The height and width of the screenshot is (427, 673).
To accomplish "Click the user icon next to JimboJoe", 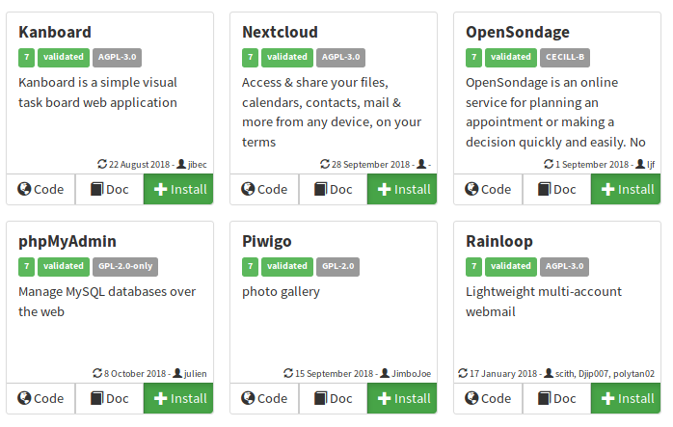I will tap(385, 373).
